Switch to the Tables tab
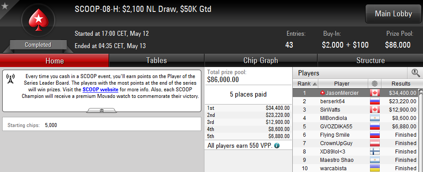423x172 pixels. (x=156, y=60)
